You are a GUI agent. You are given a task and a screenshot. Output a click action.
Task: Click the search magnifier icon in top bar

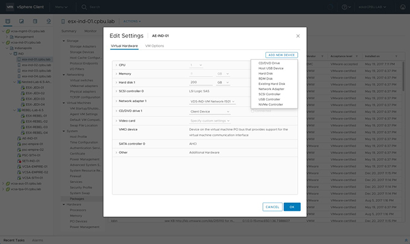tap(84, 7)
